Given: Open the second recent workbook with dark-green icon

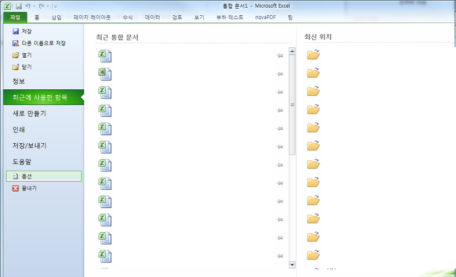Looking at the screenshot, I should (x=105, y=74).
